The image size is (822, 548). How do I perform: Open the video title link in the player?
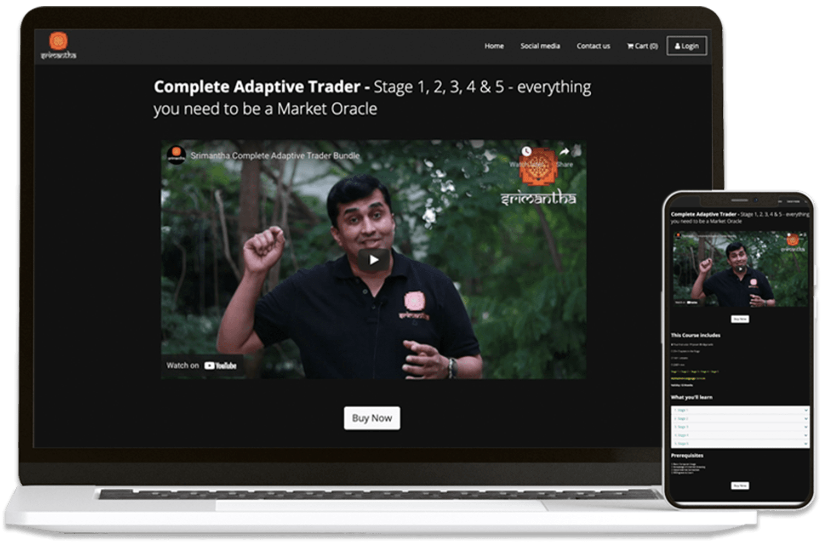tap(275, 156)
